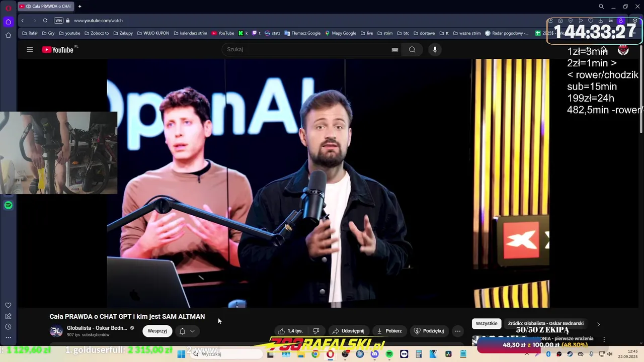Image resolution: width=644 pixels, height=362 pixels.
Task: Open the Zobocz to bookmarks folder
Action: pos(96,33)
